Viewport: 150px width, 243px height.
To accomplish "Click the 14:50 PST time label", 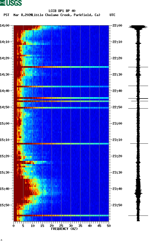I will (x=5, y=107).
